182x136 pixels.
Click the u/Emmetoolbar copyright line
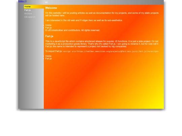point(72,30)
